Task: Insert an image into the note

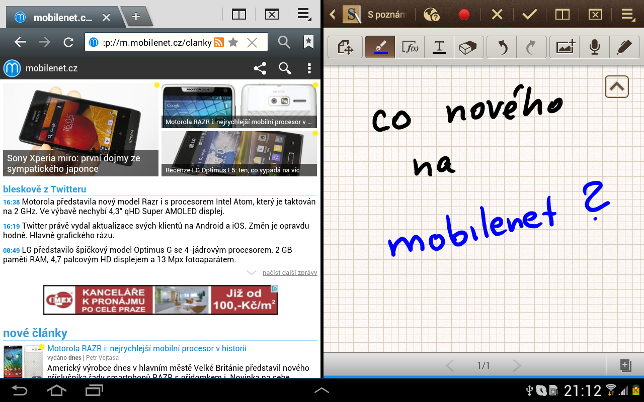Action: 565,47
